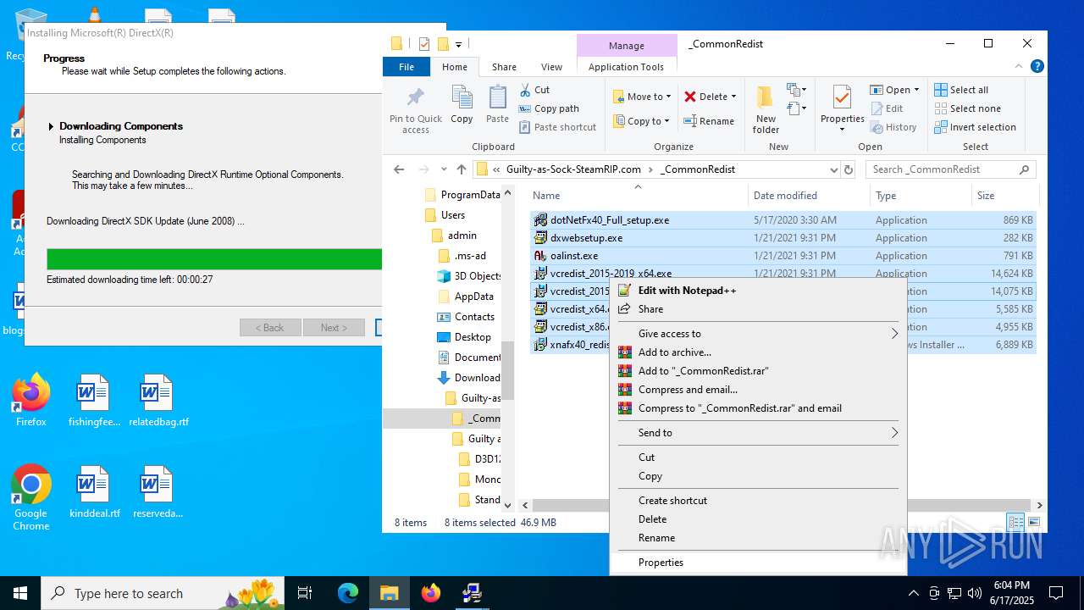Click the Windows Start button
The width and height of the screenshot is (1084, 610).
click(20, 593)
